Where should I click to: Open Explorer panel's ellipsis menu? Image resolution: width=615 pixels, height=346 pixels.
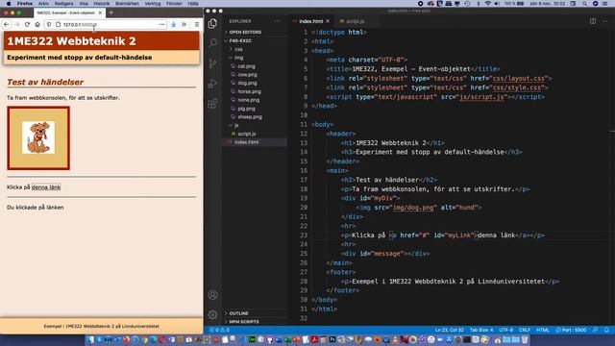[x=277, y=21]
